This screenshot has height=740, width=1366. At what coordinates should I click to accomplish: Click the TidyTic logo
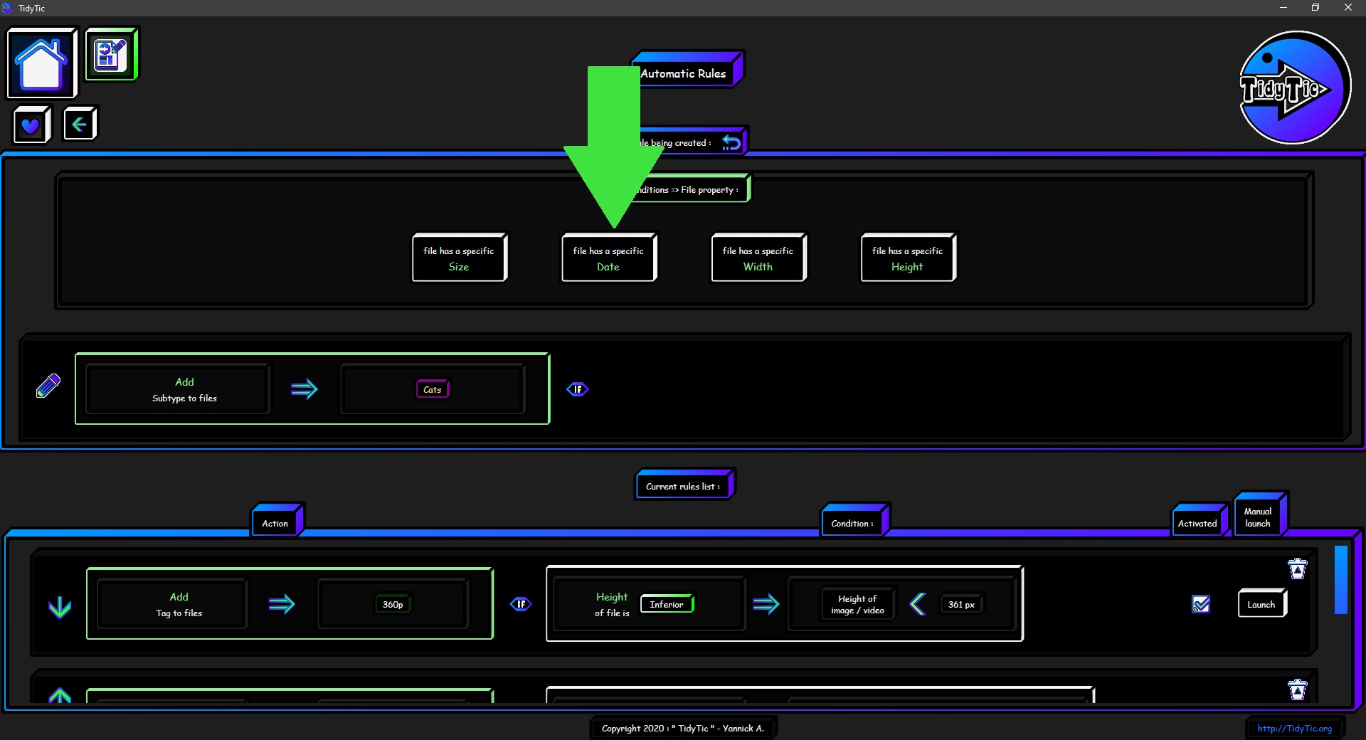pyautogui.click(x=1294, y=88)
